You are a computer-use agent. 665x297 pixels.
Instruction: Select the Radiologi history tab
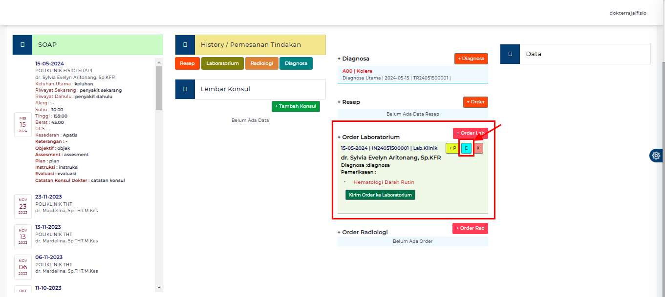tap(262, 63)
